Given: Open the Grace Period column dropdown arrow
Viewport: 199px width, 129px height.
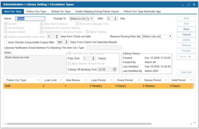Looking at the screenshot, I should coord(138,80).
